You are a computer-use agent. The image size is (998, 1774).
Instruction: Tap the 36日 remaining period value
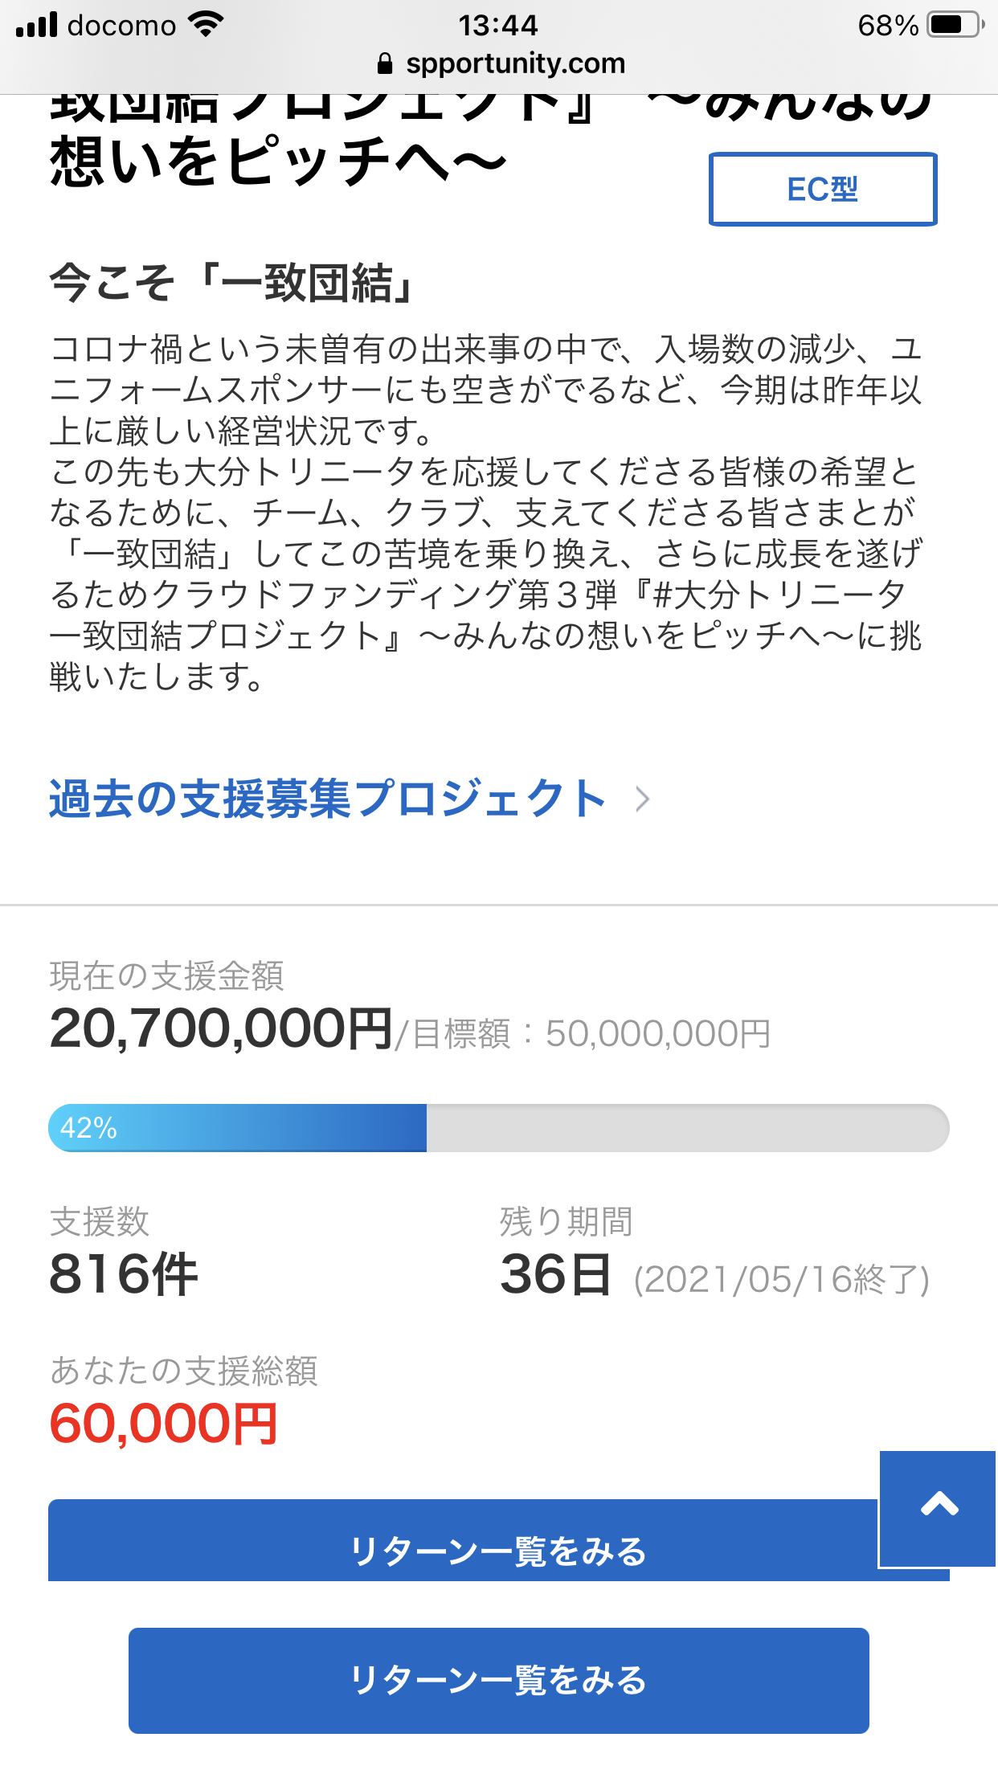click(555, 1275)
